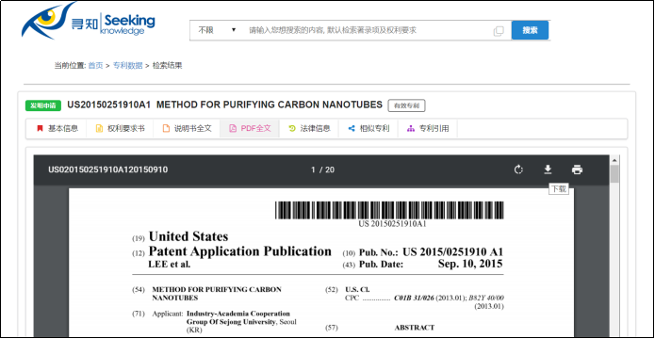Print the PDF document
This screenshot has width=655, height=339.
pyautogui.click(x=577, y=169)
